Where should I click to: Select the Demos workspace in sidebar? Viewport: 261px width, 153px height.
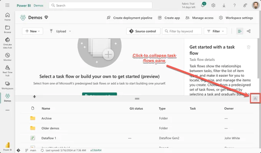(x=7, y=98)
